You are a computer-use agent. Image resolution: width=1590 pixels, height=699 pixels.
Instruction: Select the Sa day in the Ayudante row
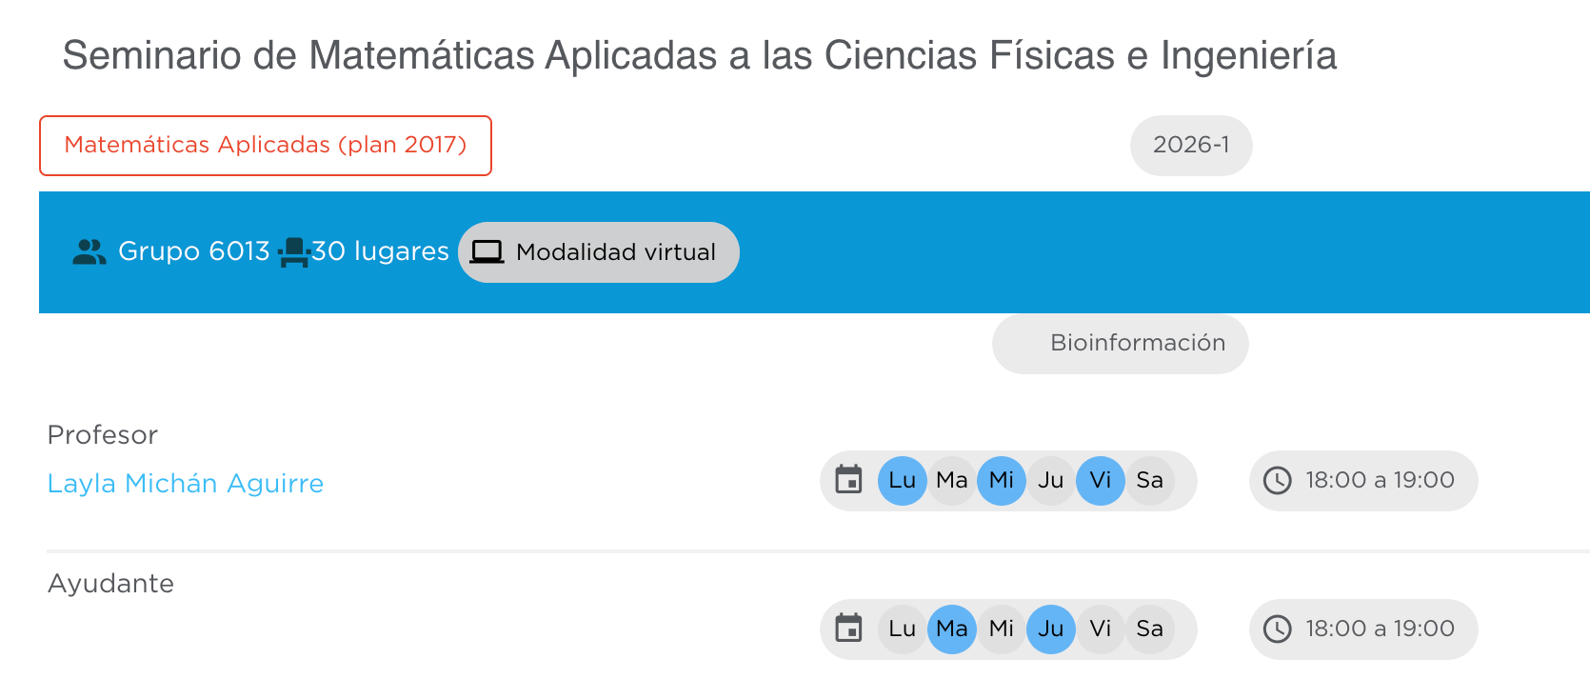[1149, 629]
